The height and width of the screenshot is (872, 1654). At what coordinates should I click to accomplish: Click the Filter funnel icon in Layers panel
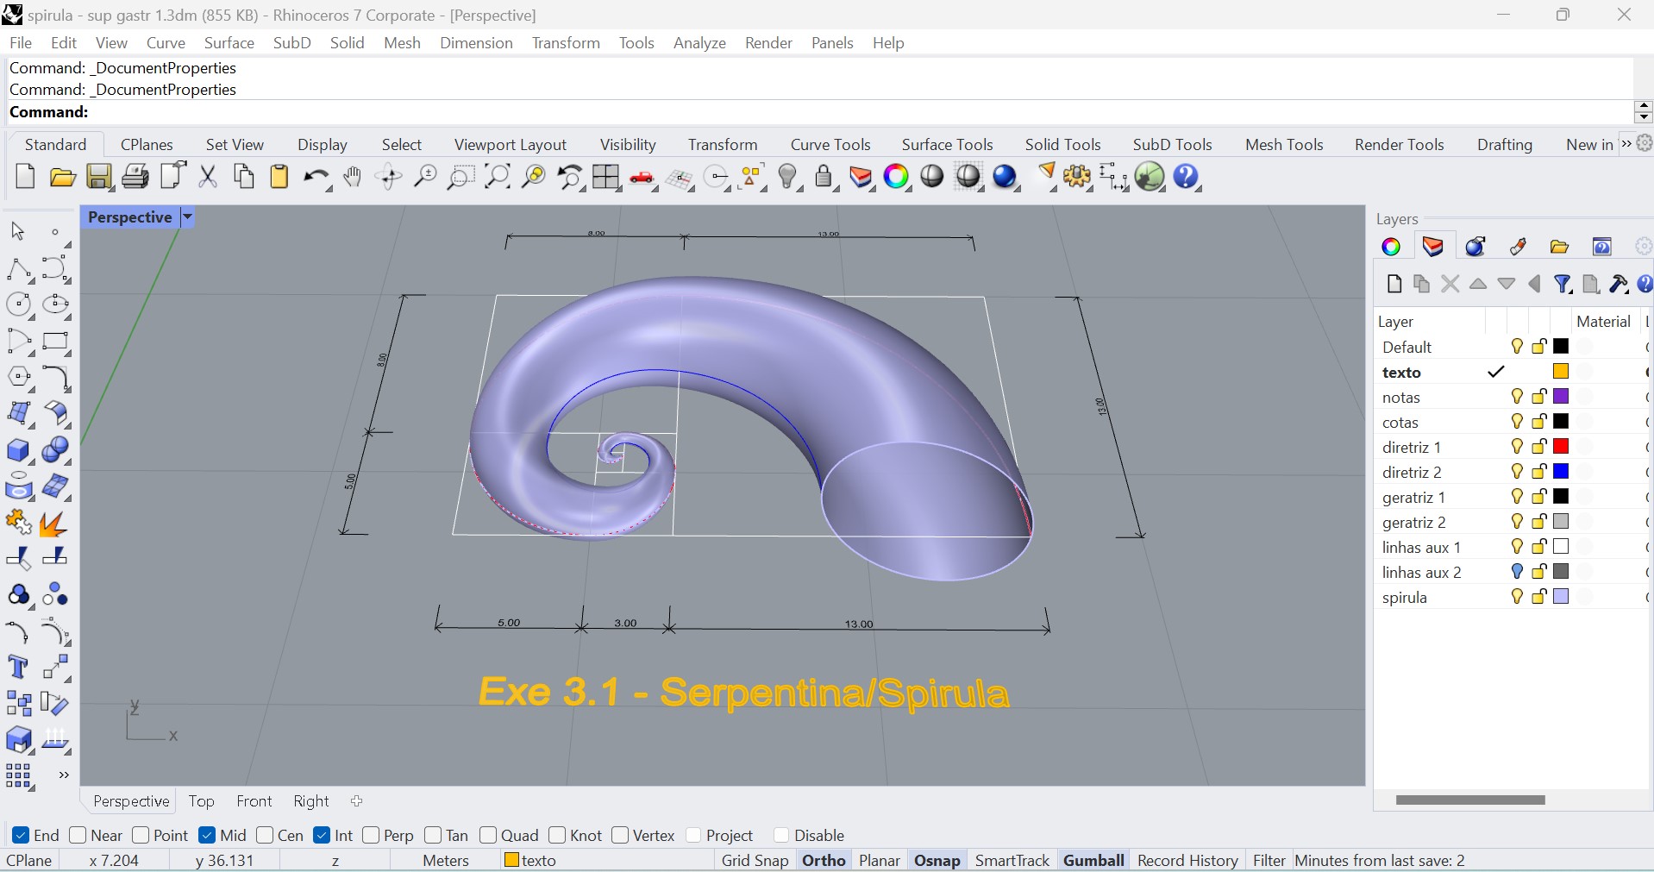(x=1563, y=284)
